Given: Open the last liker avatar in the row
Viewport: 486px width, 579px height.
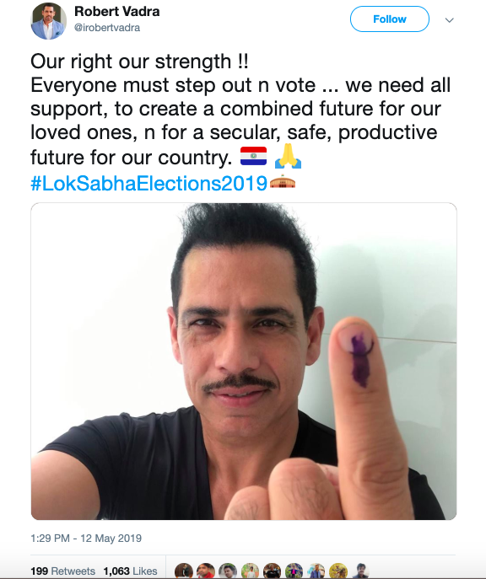Looking at the screenshot, I should [x=360, y=571].
